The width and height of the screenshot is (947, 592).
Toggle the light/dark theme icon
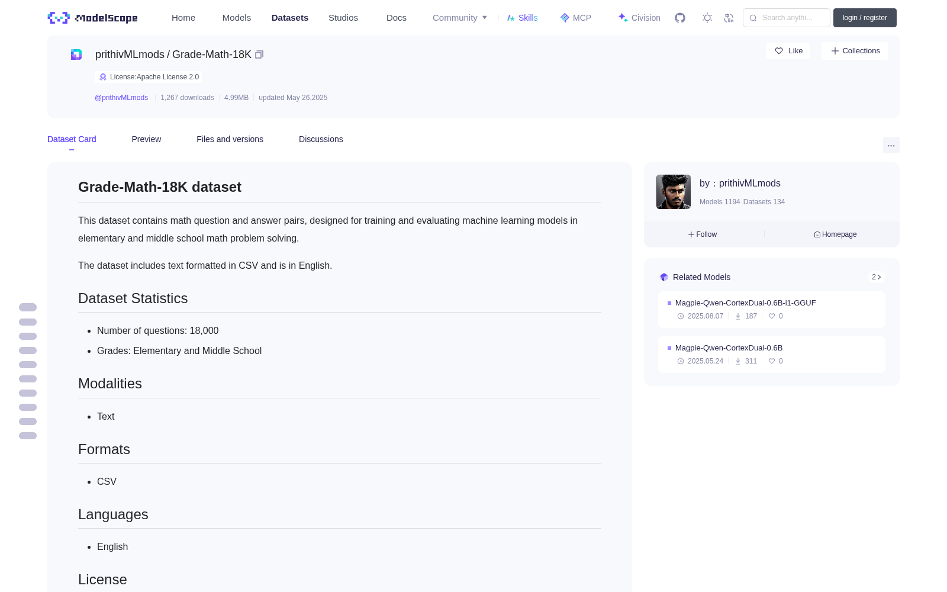[707, 18]
